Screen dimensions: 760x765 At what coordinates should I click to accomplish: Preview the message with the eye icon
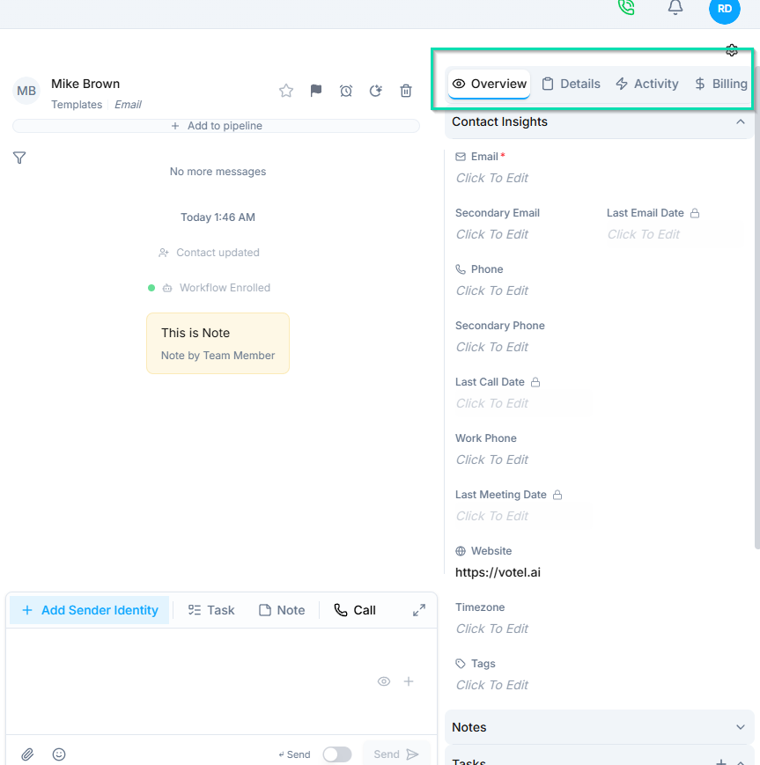tap(383, 681)
